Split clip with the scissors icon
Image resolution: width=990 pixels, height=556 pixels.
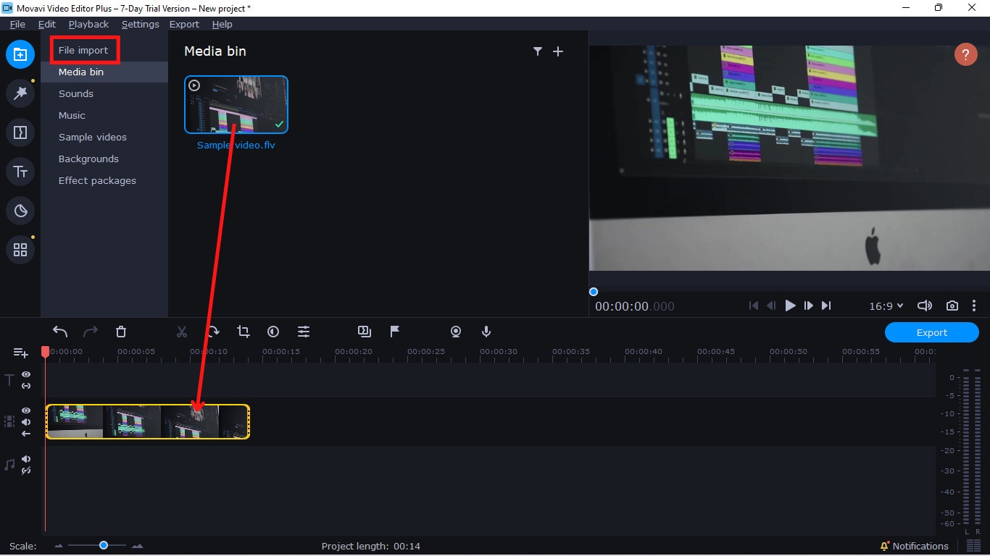(182, 332)
